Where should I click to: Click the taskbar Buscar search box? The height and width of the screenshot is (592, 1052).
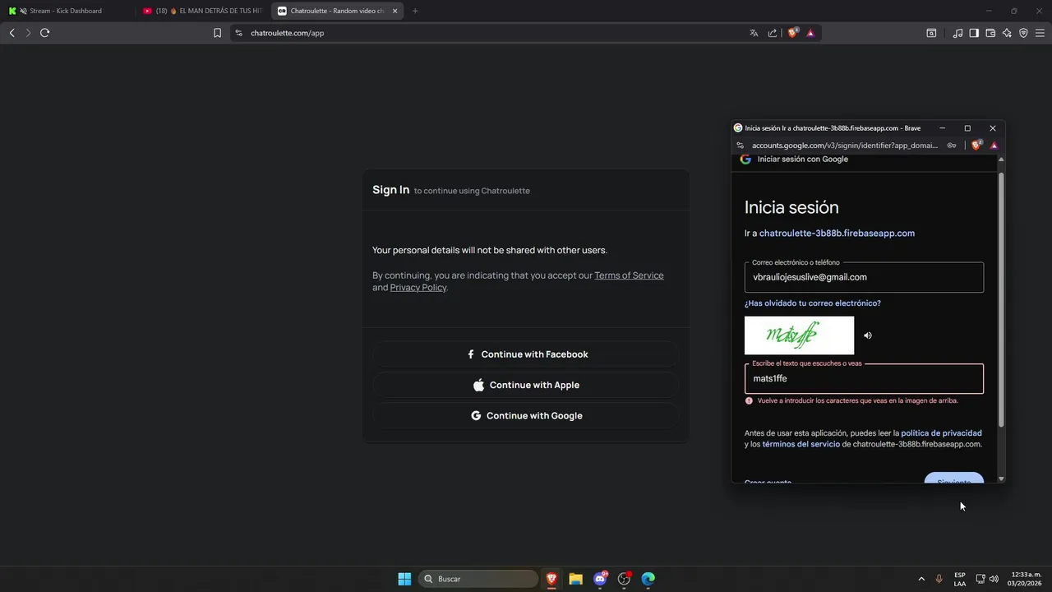point(479,579)
